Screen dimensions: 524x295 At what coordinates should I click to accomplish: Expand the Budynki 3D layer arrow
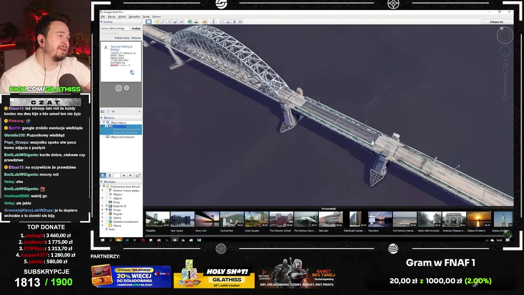point(102,206)
